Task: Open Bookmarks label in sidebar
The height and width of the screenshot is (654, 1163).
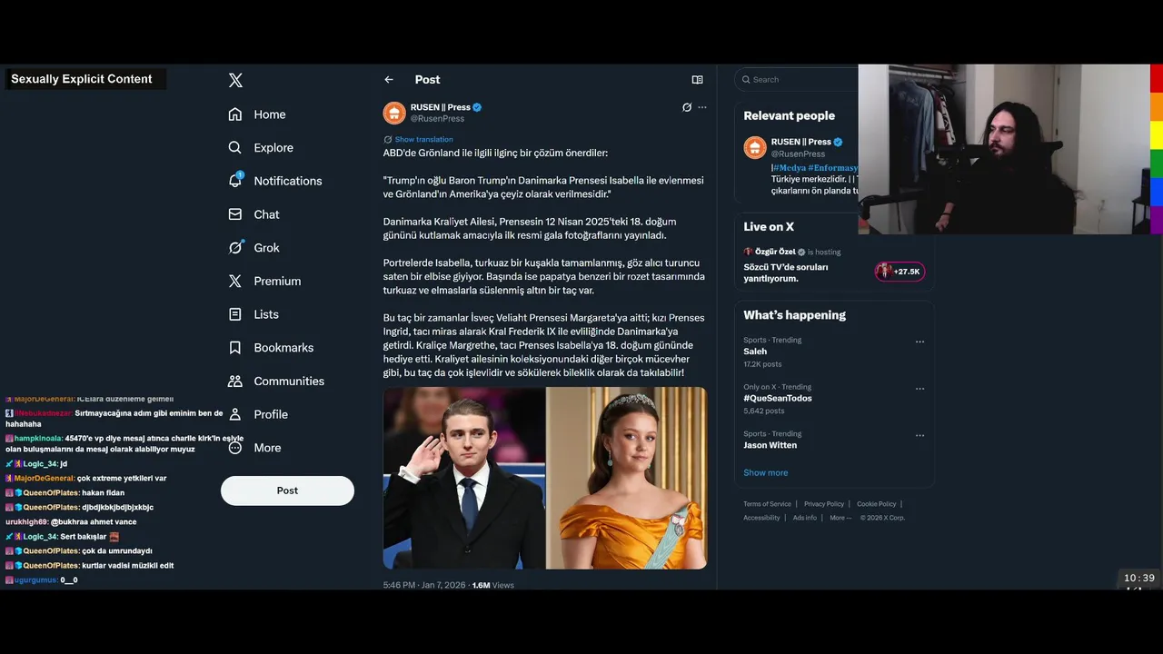Action: click(283, 348)
